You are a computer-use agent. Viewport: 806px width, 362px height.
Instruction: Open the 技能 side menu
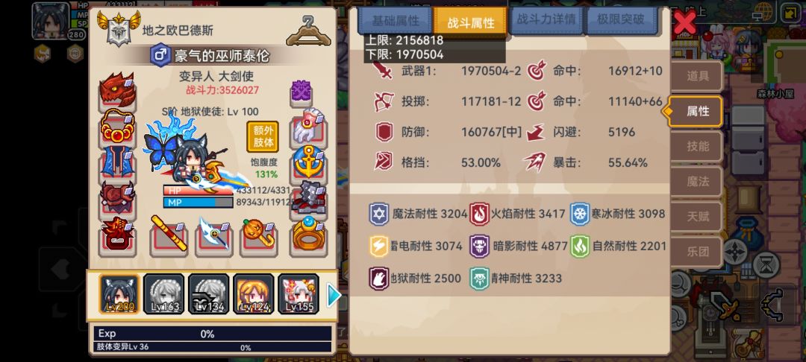[x=698, y=146]
